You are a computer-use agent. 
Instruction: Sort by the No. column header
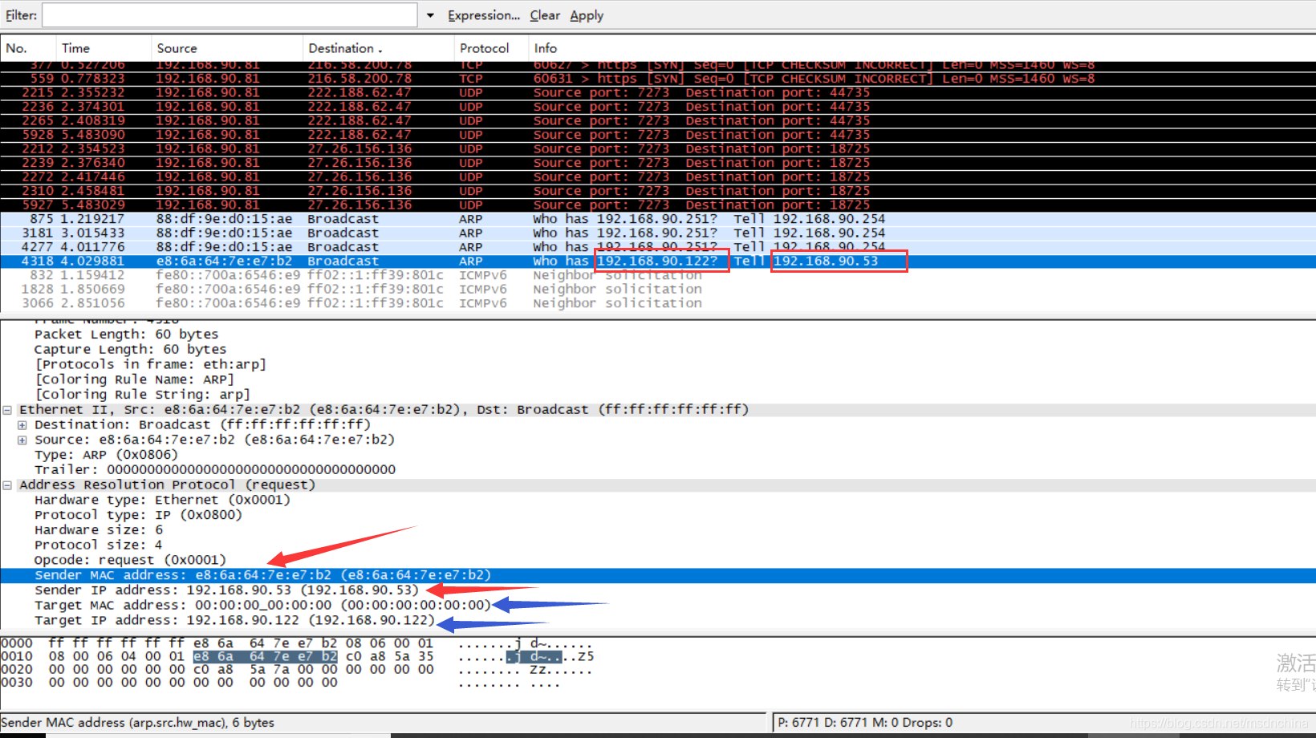pos(28,48)
